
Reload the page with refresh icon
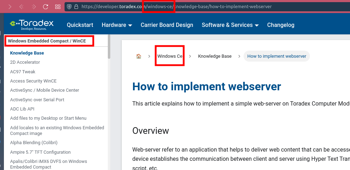45,7
